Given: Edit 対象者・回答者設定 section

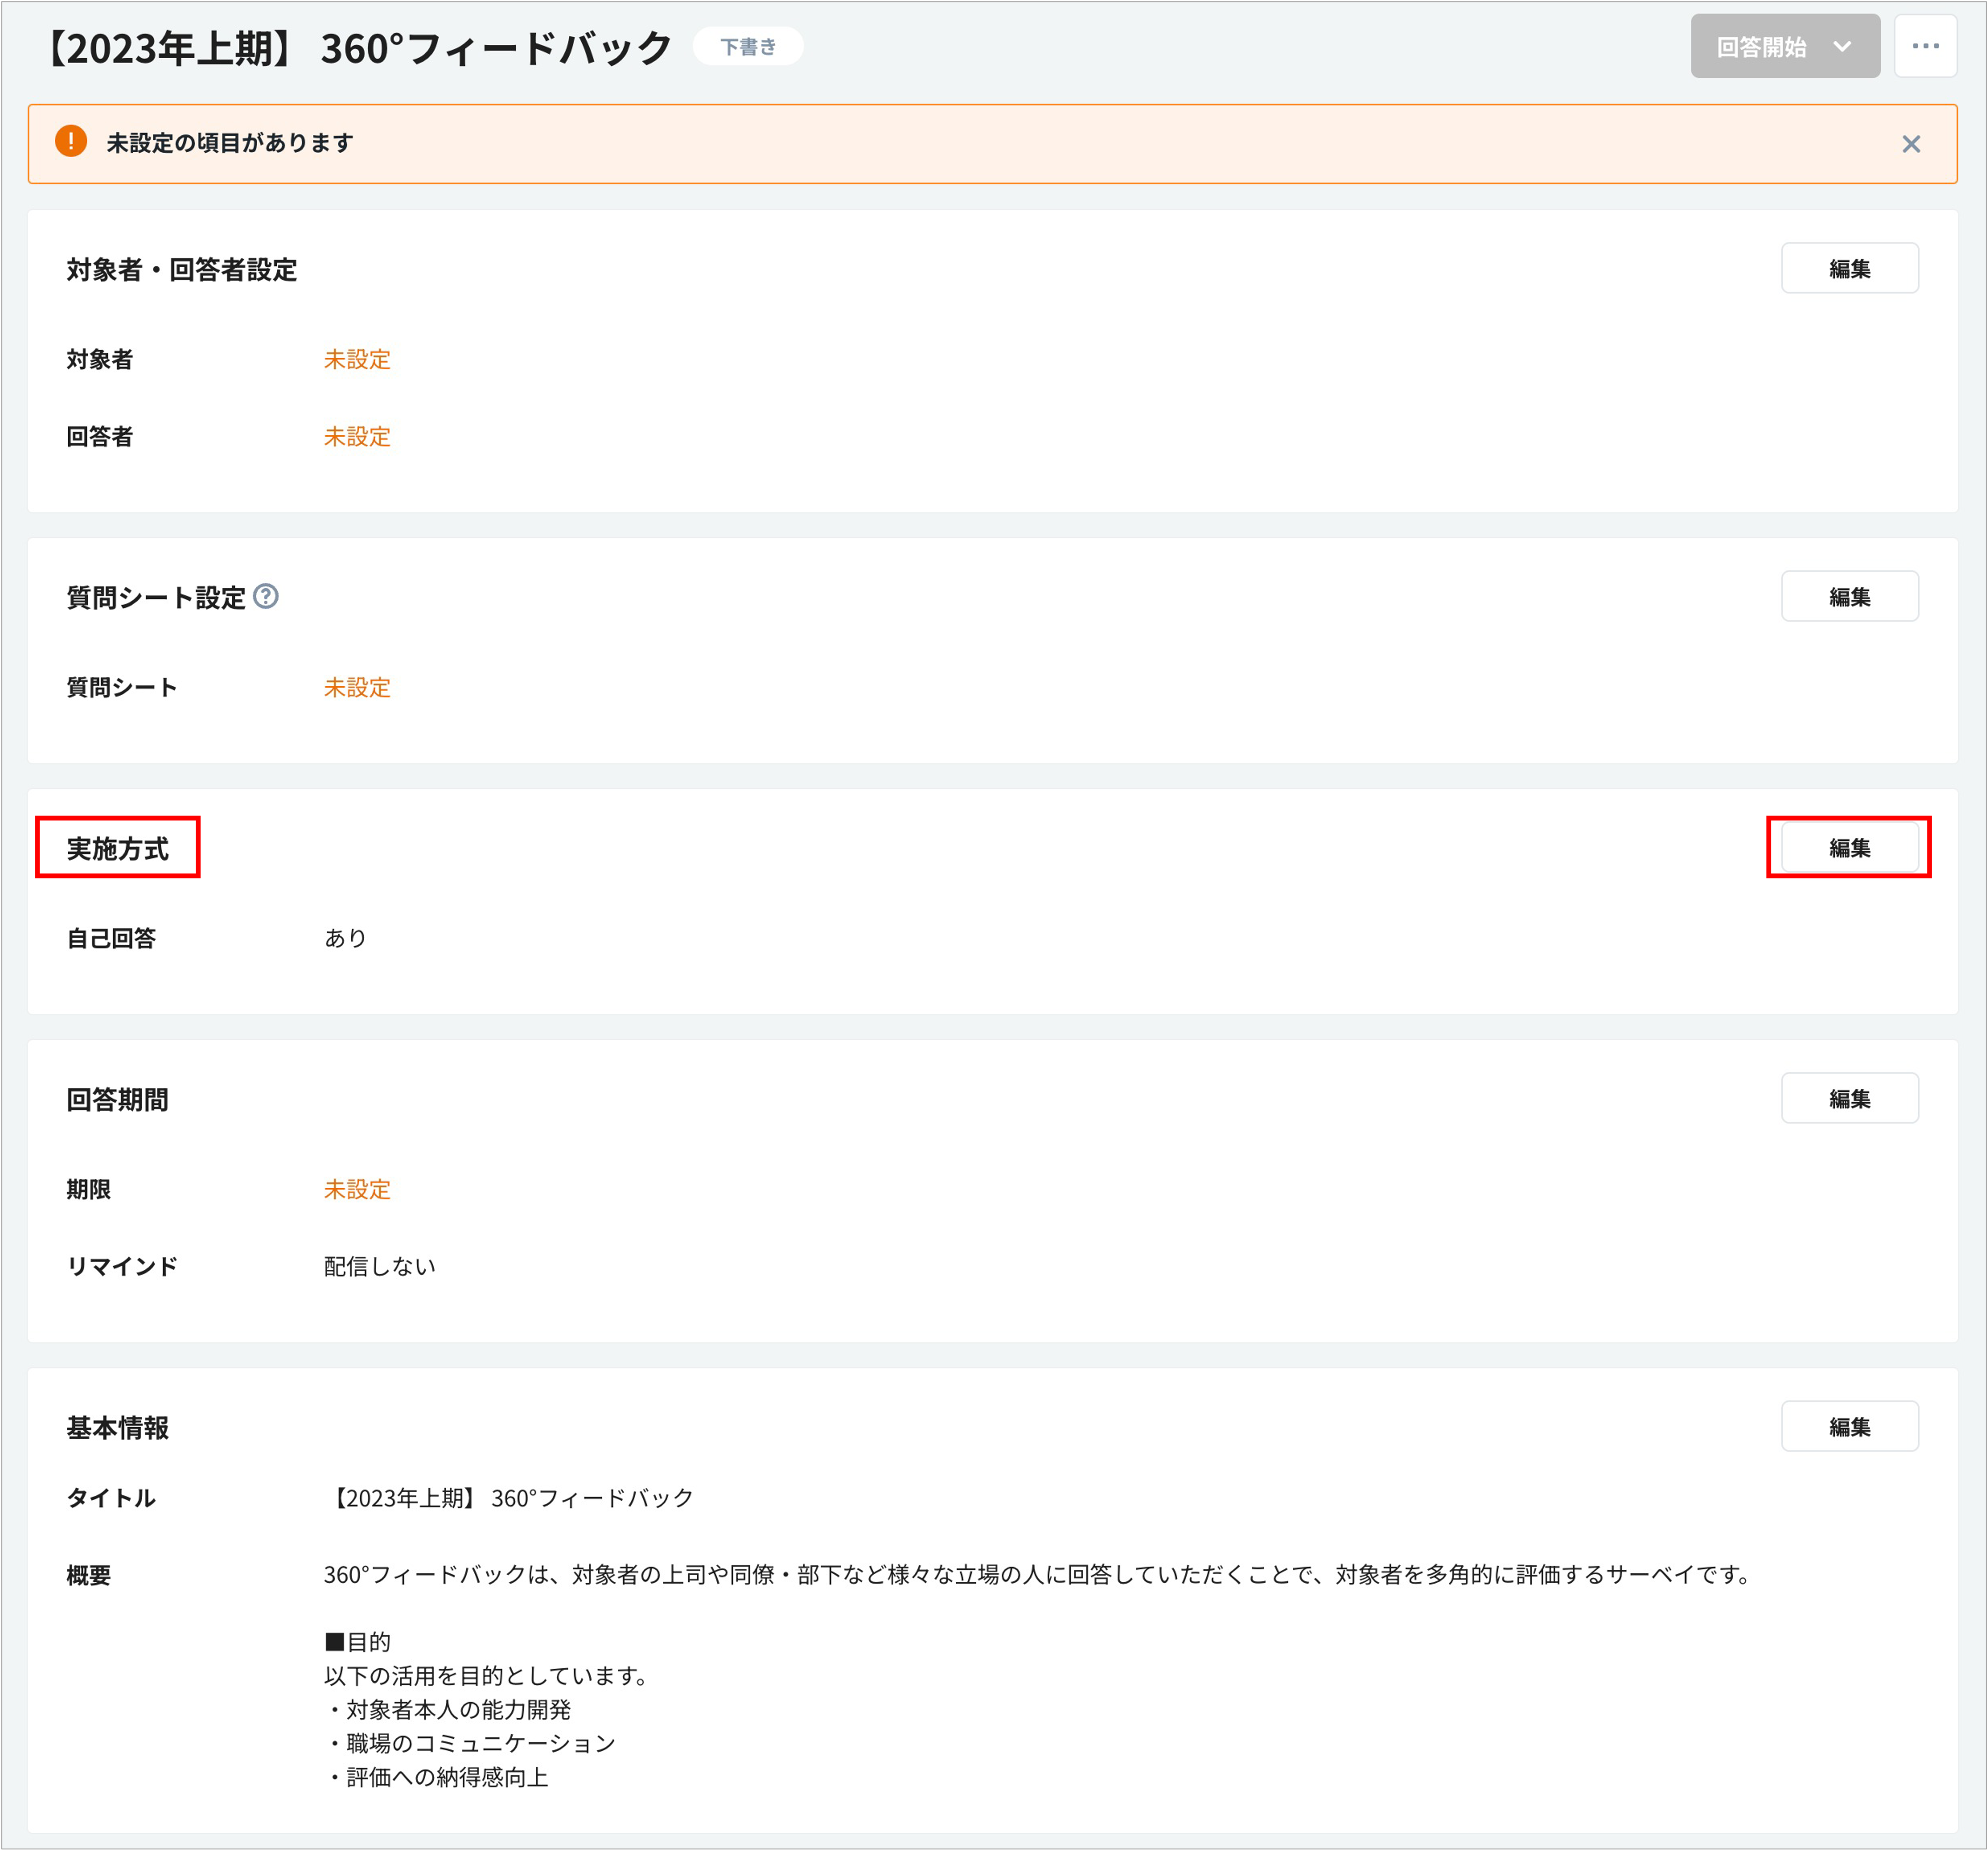Looking at the screenshot, I should click(1849, 268).
